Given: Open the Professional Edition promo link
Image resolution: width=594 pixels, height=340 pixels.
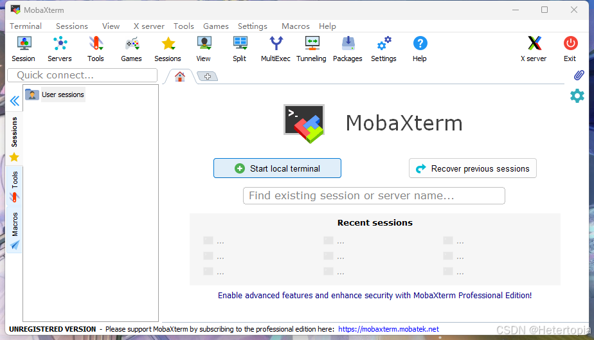Looking at the screenshot, I should pos(375,295).
